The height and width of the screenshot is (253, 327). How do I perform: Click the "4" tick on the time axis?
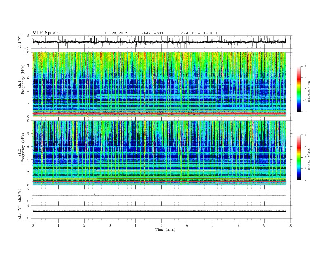coord(135,225)
